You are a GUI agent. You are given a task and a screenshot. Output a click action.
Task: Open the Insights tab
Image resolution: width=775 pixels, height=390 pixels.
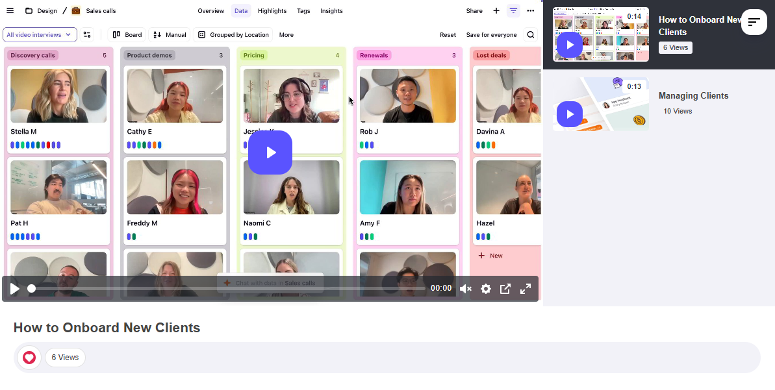(331, 11)
